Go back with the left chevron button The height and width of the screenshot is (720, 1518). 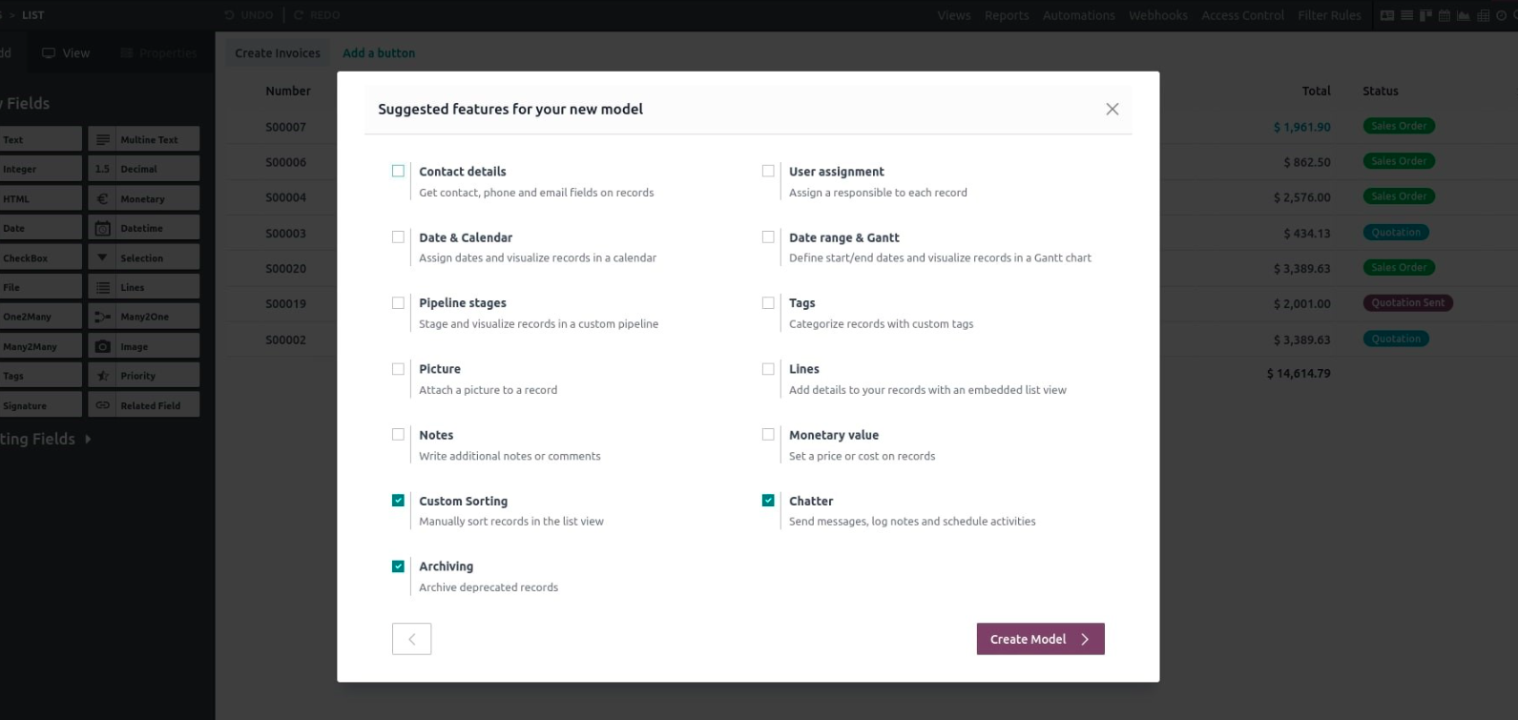point(411,639)
